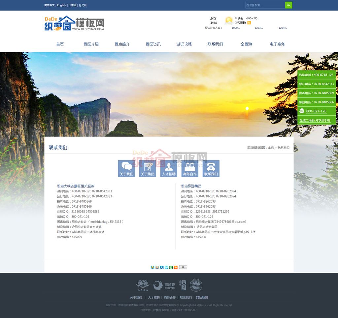This screenshot has width=338, height=318.
Task: Select English language option
Action: [x=62, y=5]
